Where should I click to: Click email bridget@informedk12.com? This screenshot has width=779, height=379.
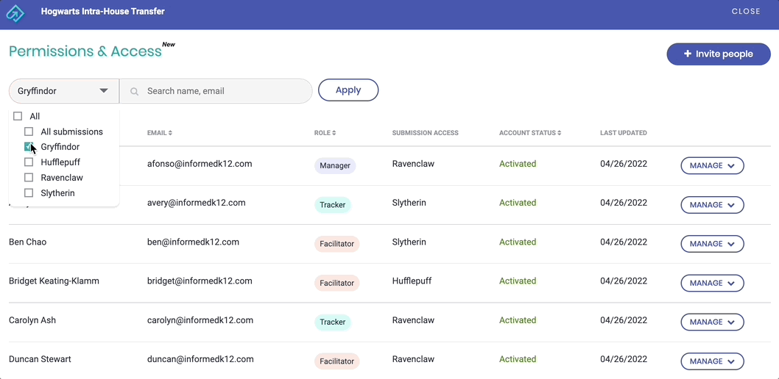[x=200, y=281]
